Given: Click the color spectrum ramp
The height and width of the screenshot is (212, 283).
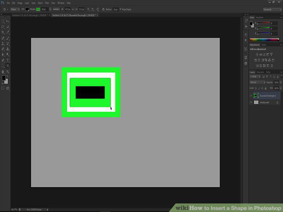Looking at the screenshot, I should click(264, 40).
